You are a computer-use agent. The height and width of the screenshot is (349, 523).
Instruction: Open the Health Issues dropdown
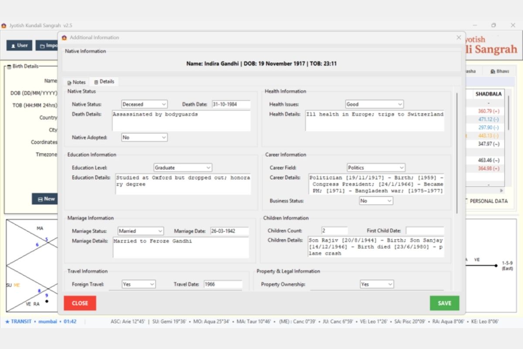(374, 104)
